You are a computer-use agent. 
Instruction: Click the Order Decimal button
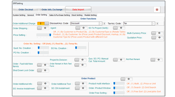coord(26,9)
